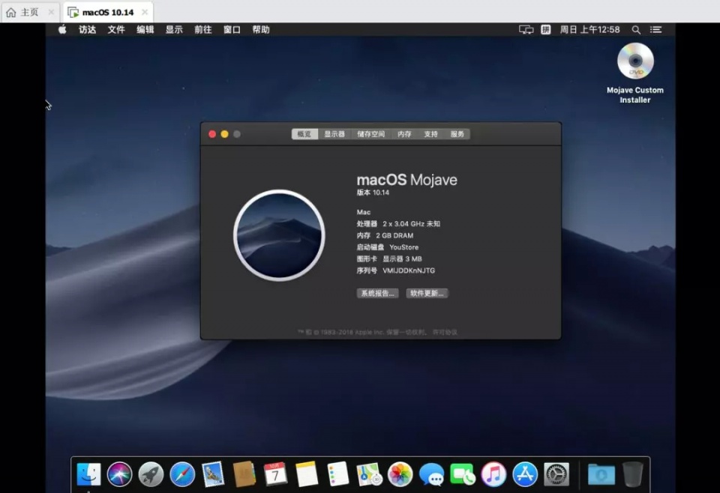The width and height of the screenshot is (720, 493).
Task: Launch Maps from the Dock
Action: (369, 474)
